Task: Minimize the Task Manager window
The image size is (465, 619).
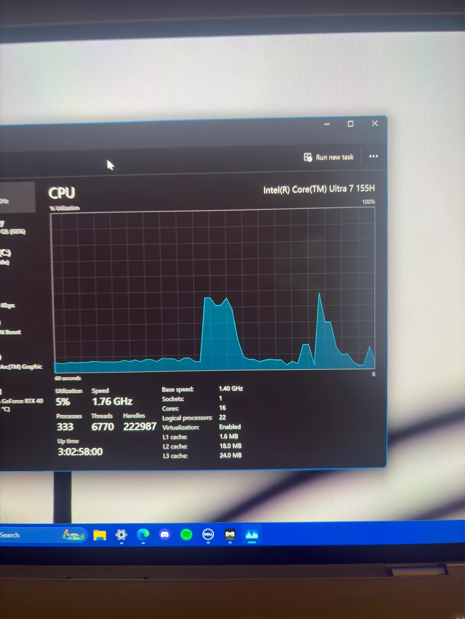Action: click(327, 124)
